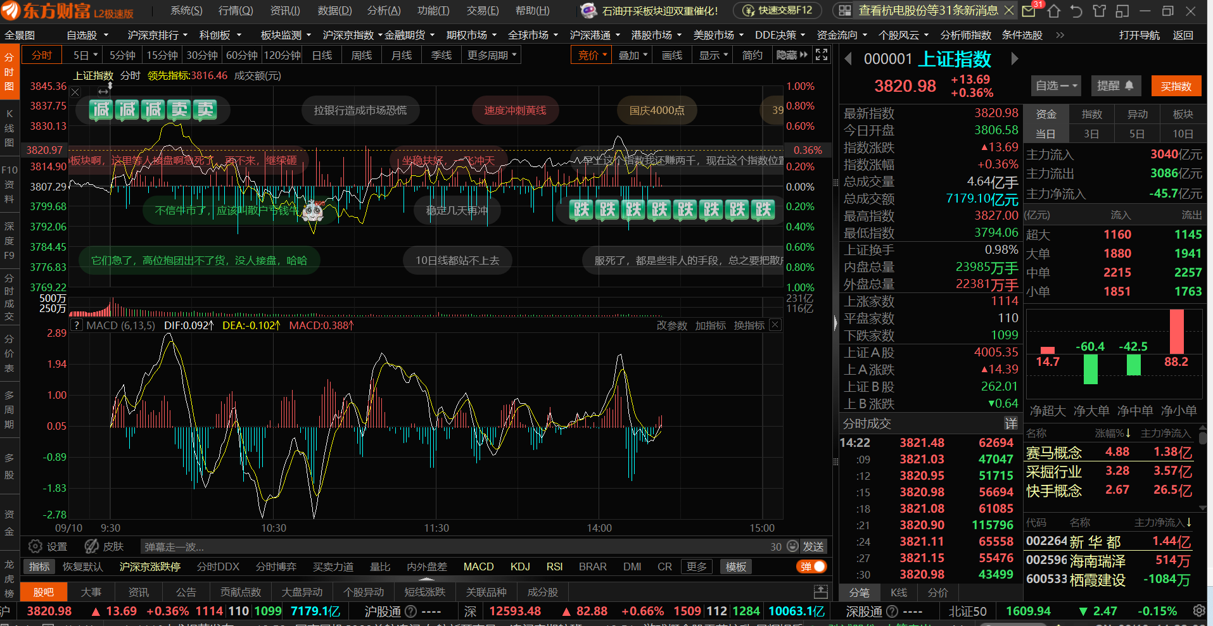Open 显示 dropdown
The height and width of the screenshot is (626, 1213).
[713, 55]
